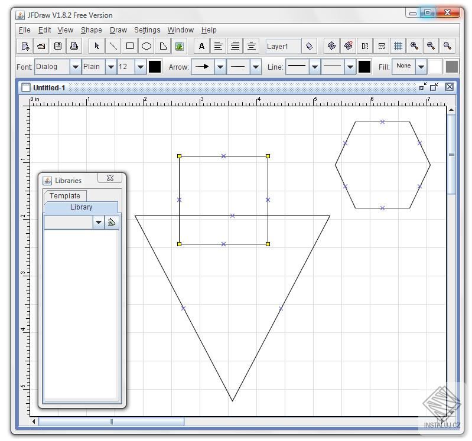Select the Rectangle drawing tool
This screenshot has height=441, width=472.
[x=130, y=46]
